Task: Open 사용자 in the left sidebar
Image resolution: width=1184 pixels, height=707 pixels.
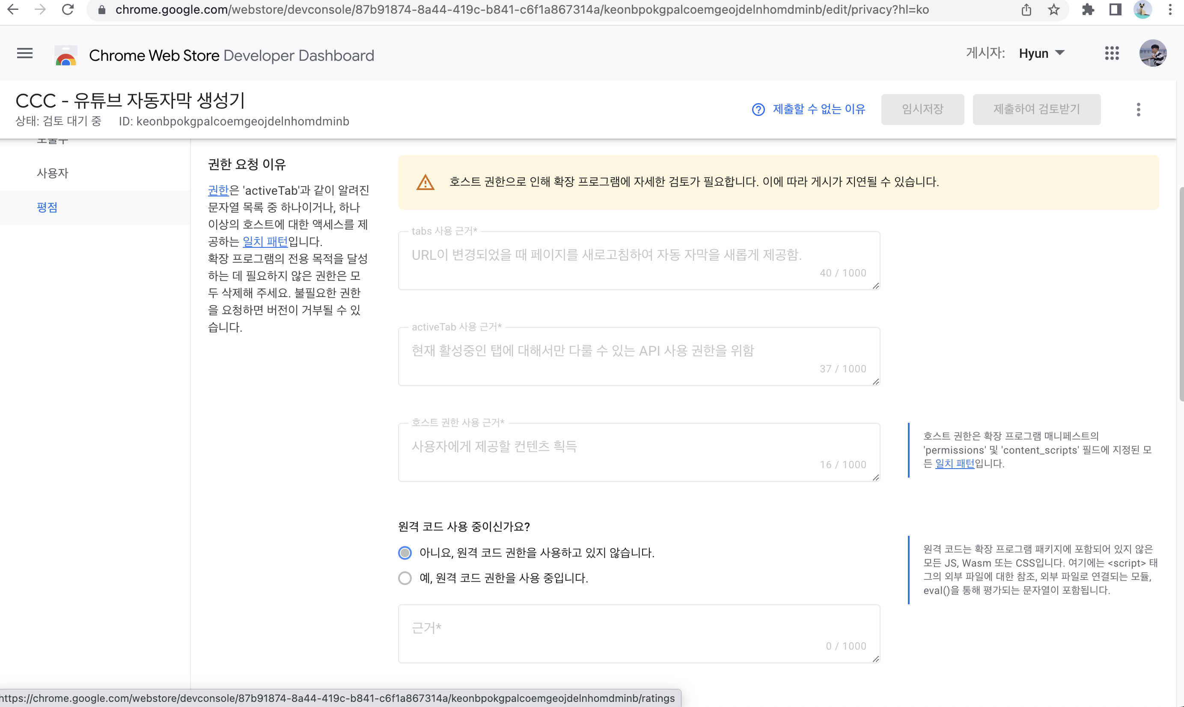Action: pyautogui.click(x=53, y=173)
